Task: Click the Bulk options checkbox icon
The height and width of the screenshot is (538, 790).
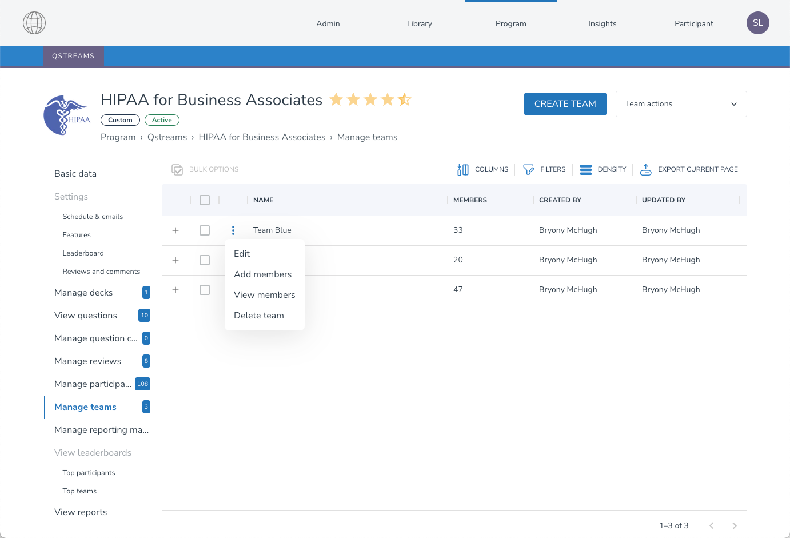Action: pyautogui.click(x=177, y=169)
